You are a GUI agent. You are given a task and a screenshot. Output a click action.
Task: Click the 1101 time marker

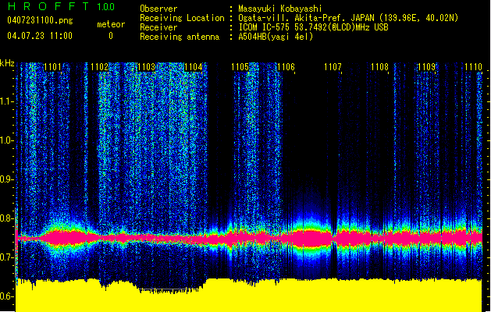[52, 67]
